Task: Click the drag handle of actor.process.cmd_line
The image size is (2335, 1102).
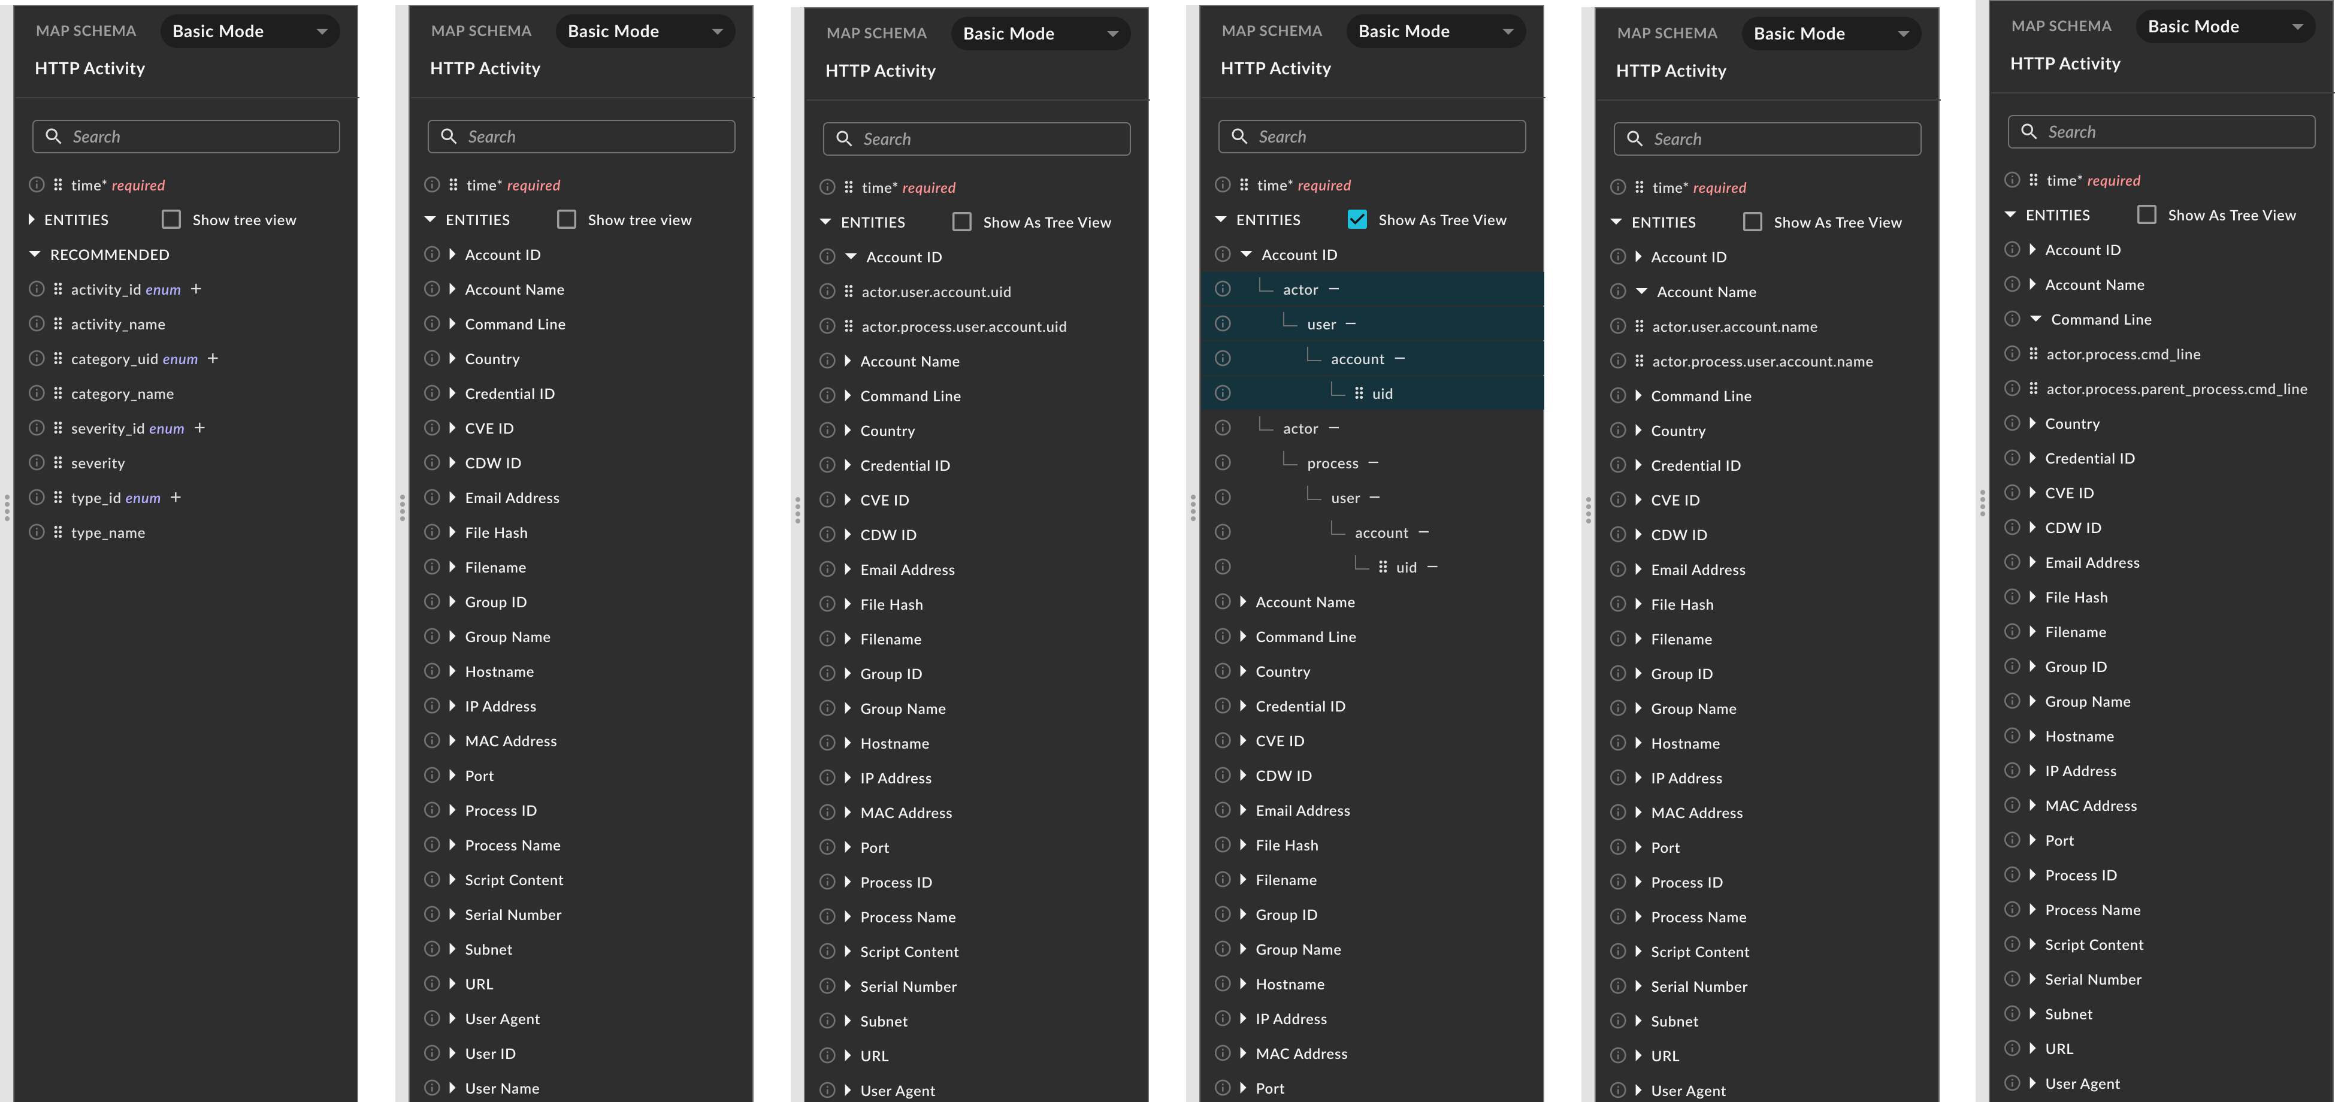Action: point(2033,355)
